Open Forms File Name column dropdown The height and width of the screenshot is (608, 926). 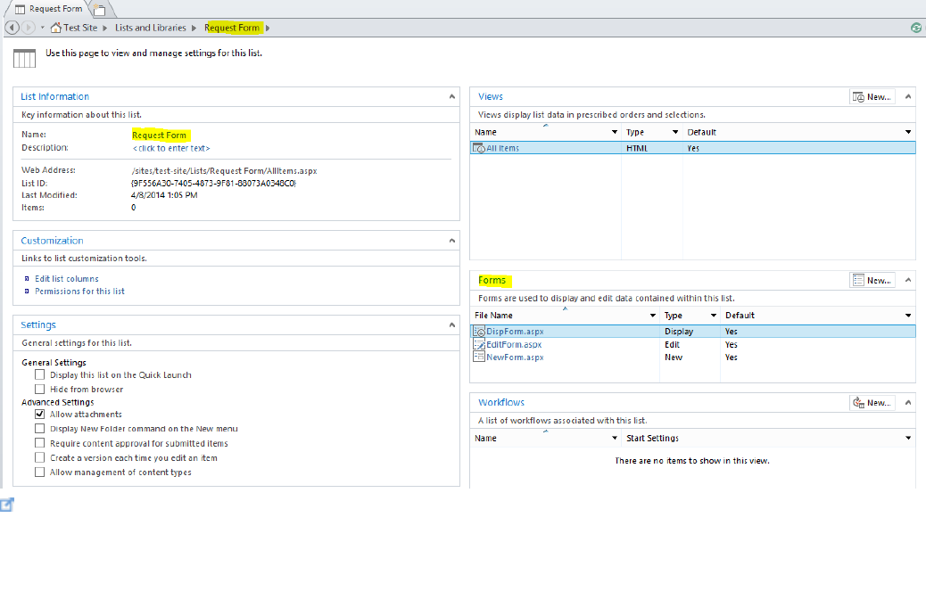[652, 316]
